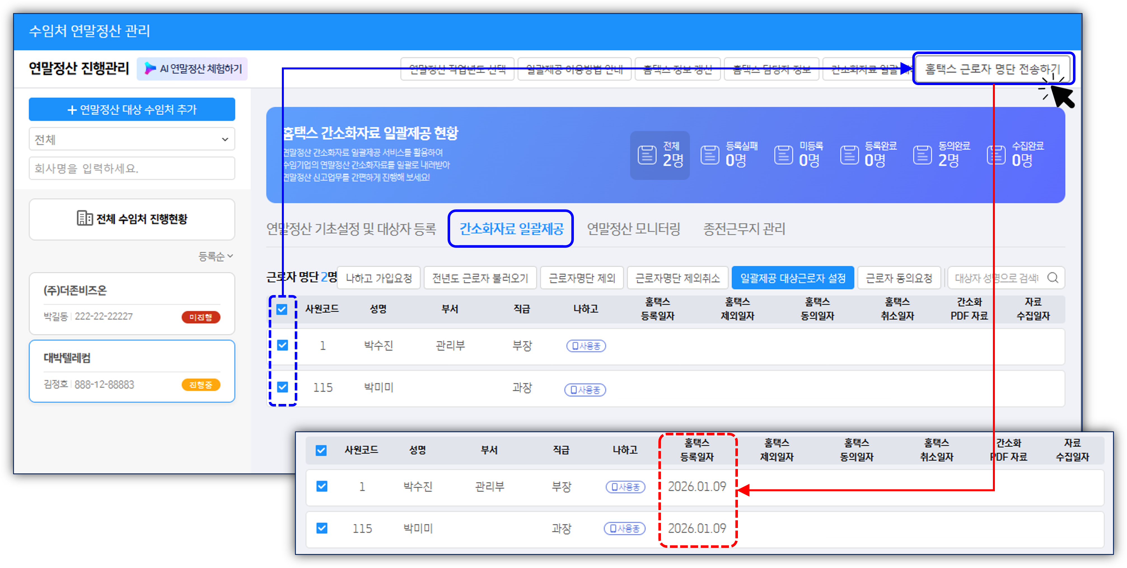Click 박수진's 사용중 badge in lower table

click(x=625, y=487)
